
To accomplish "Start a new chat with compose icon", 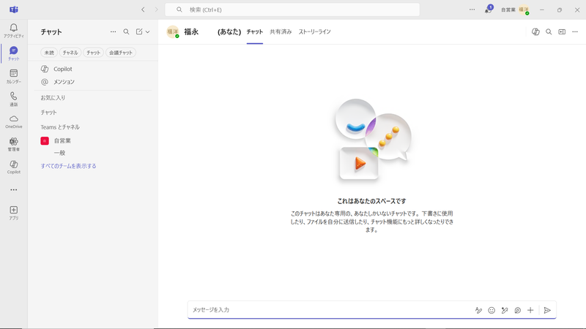I will pos(139,31).
